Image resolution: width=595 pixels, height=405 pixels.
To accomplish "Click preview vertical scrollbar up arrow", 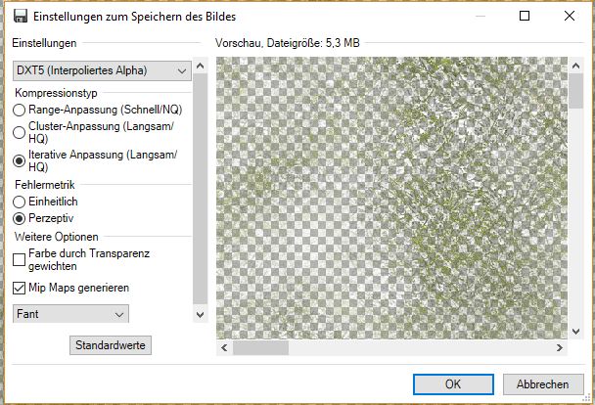I will 576,65.
